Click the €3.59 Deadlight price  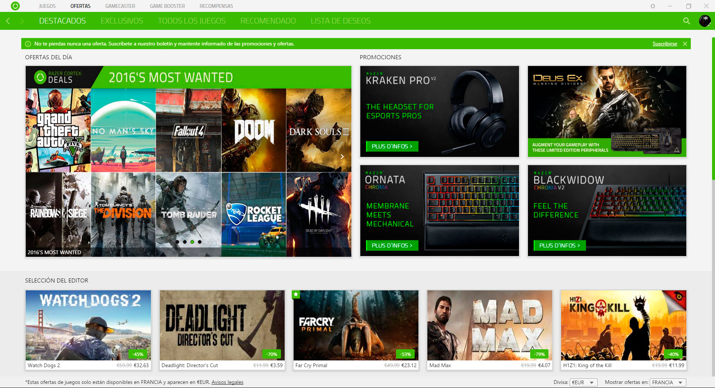(276, 365)
